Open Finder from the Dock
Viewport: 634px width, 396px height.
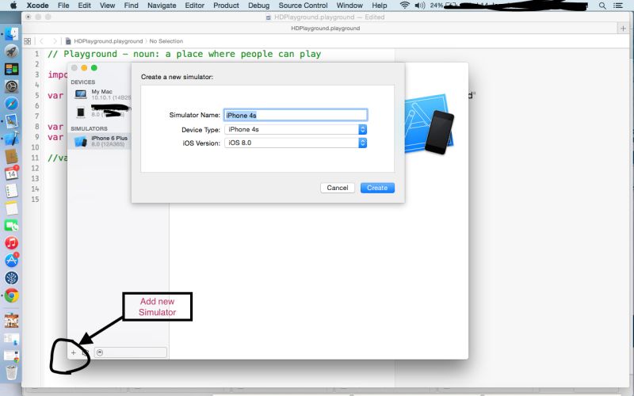coord(11,34)
